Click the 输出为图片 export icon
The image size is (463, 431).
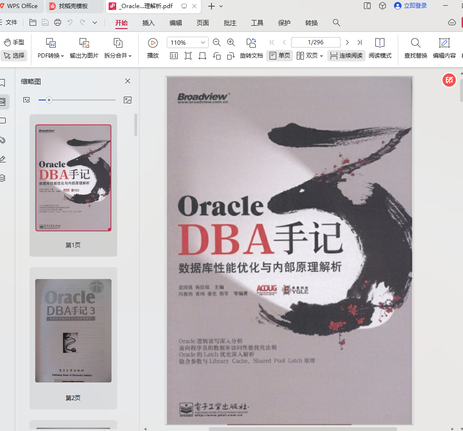84,43
